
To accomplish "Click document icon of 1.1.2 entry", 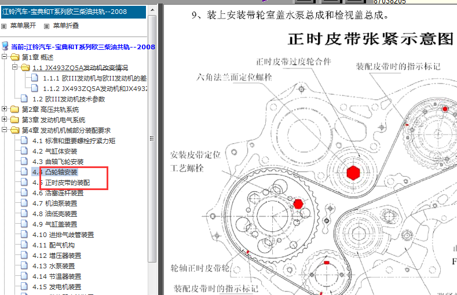I will point(35,88).
